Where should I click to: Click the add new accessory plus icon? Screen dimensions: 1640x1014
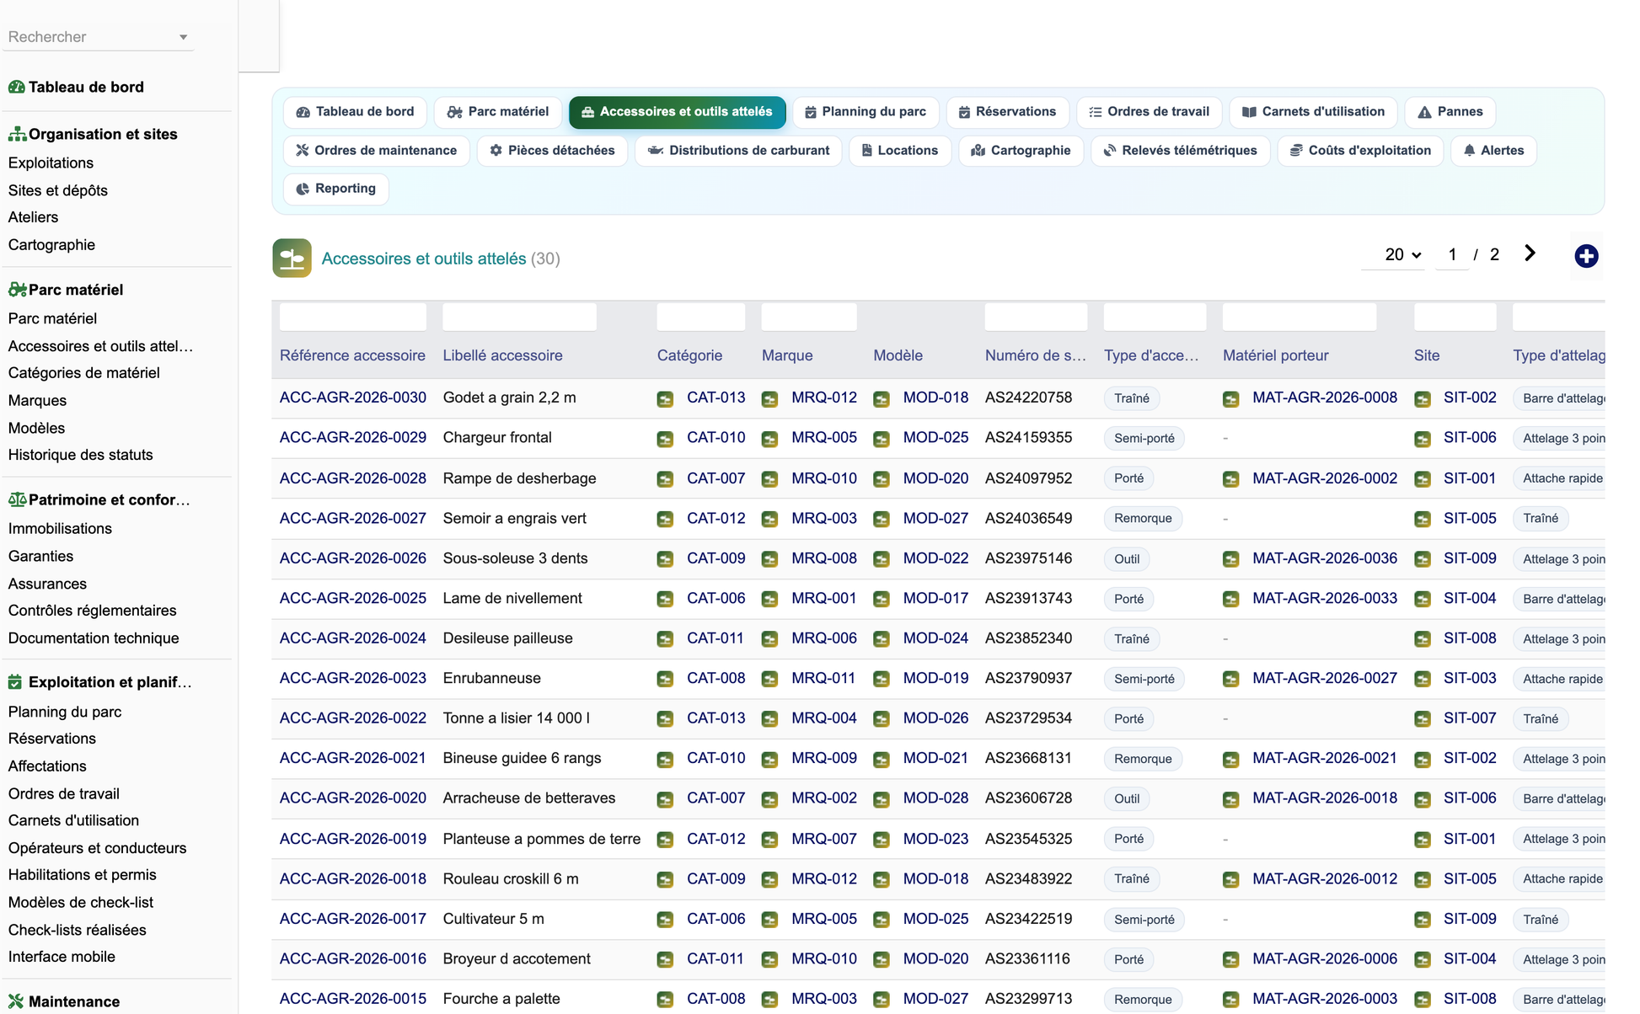1586,256
